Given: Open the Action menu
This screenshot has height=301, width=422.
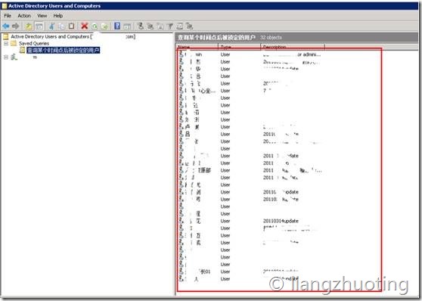Looking at the screenshot, I should (24, 16).
